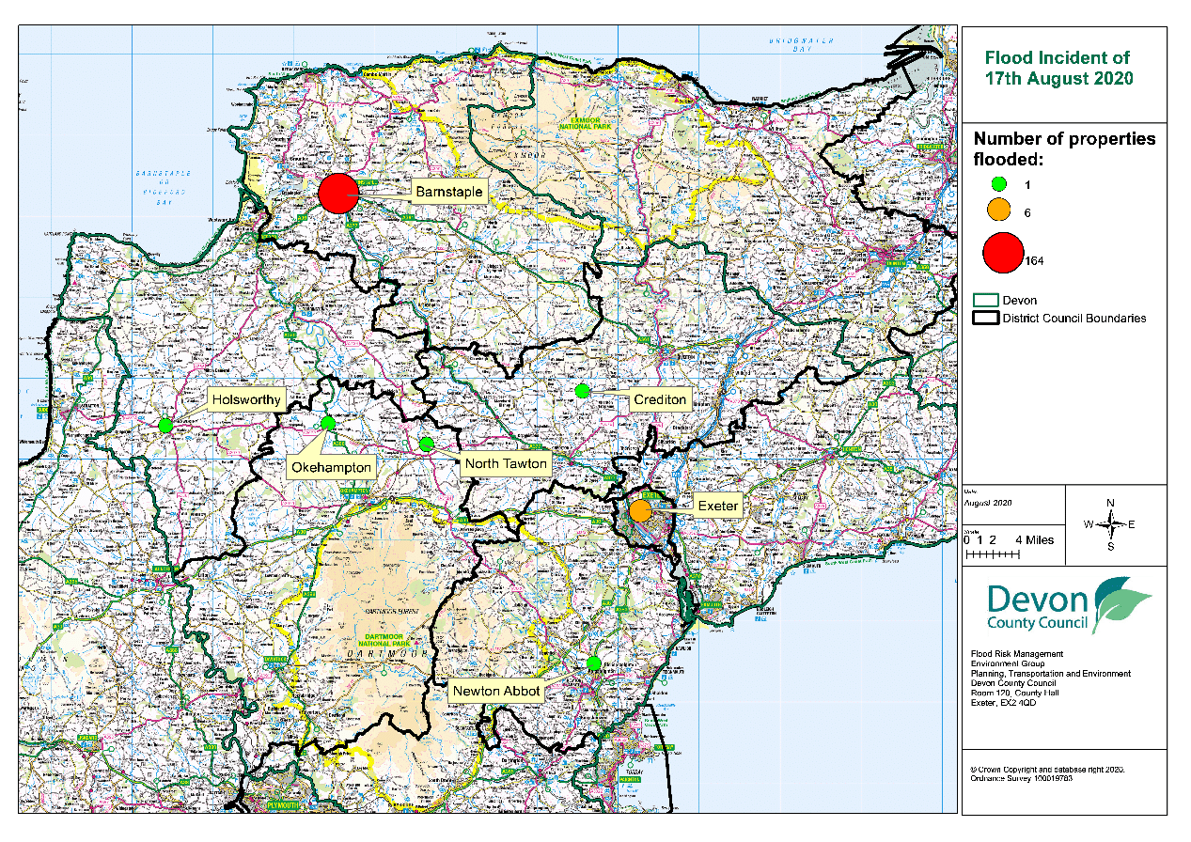Image resolution: width=1191 pixels, height=842 pixels.
Task: Select the green marker at North Tawton
Action: click(427, 444)
